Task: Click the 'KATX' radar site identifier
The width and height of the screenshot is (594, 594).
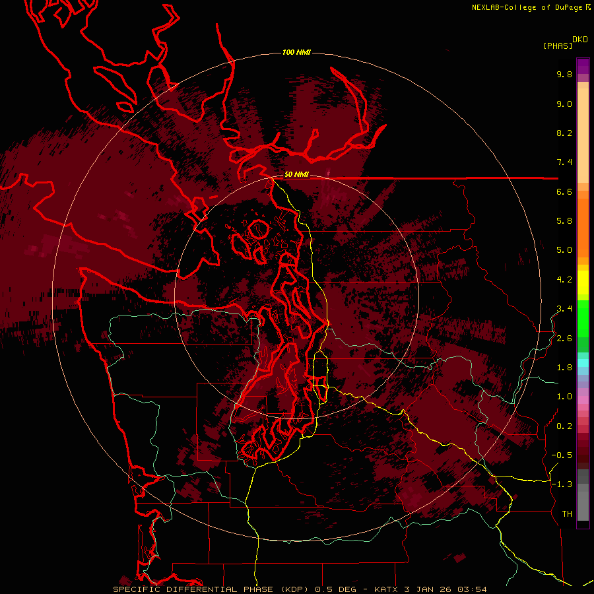Action: point(386,589)
